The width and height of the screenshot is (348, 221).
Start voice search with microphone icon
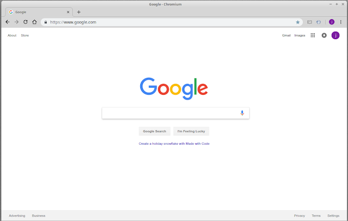coord(242,113)
